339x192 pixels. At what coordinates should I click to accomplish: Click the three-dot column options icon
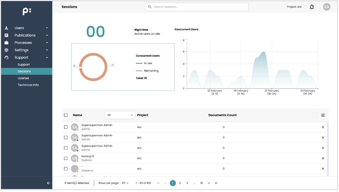pyautogui.click(x=315, y=115)
